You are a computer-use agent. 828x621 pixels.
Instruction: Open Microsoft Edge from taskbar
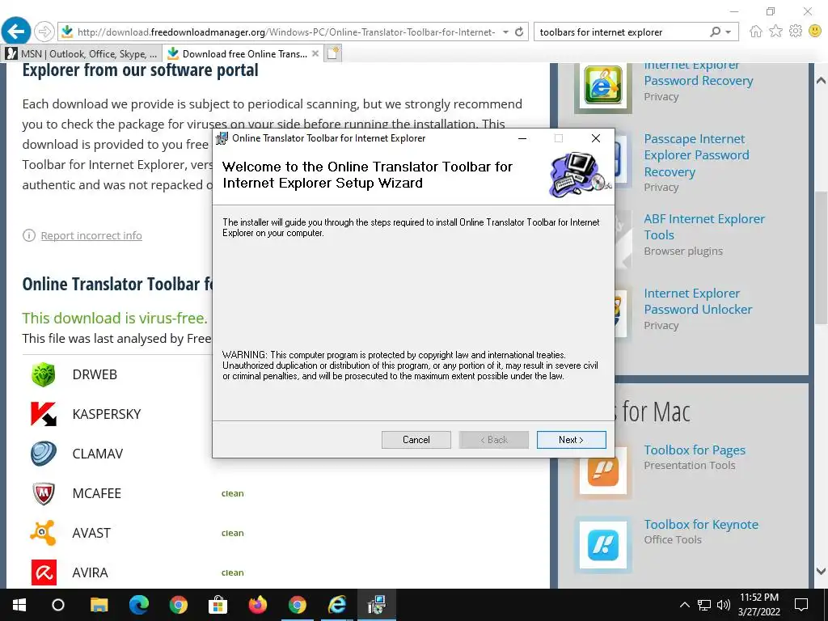[x=138, y=605]
